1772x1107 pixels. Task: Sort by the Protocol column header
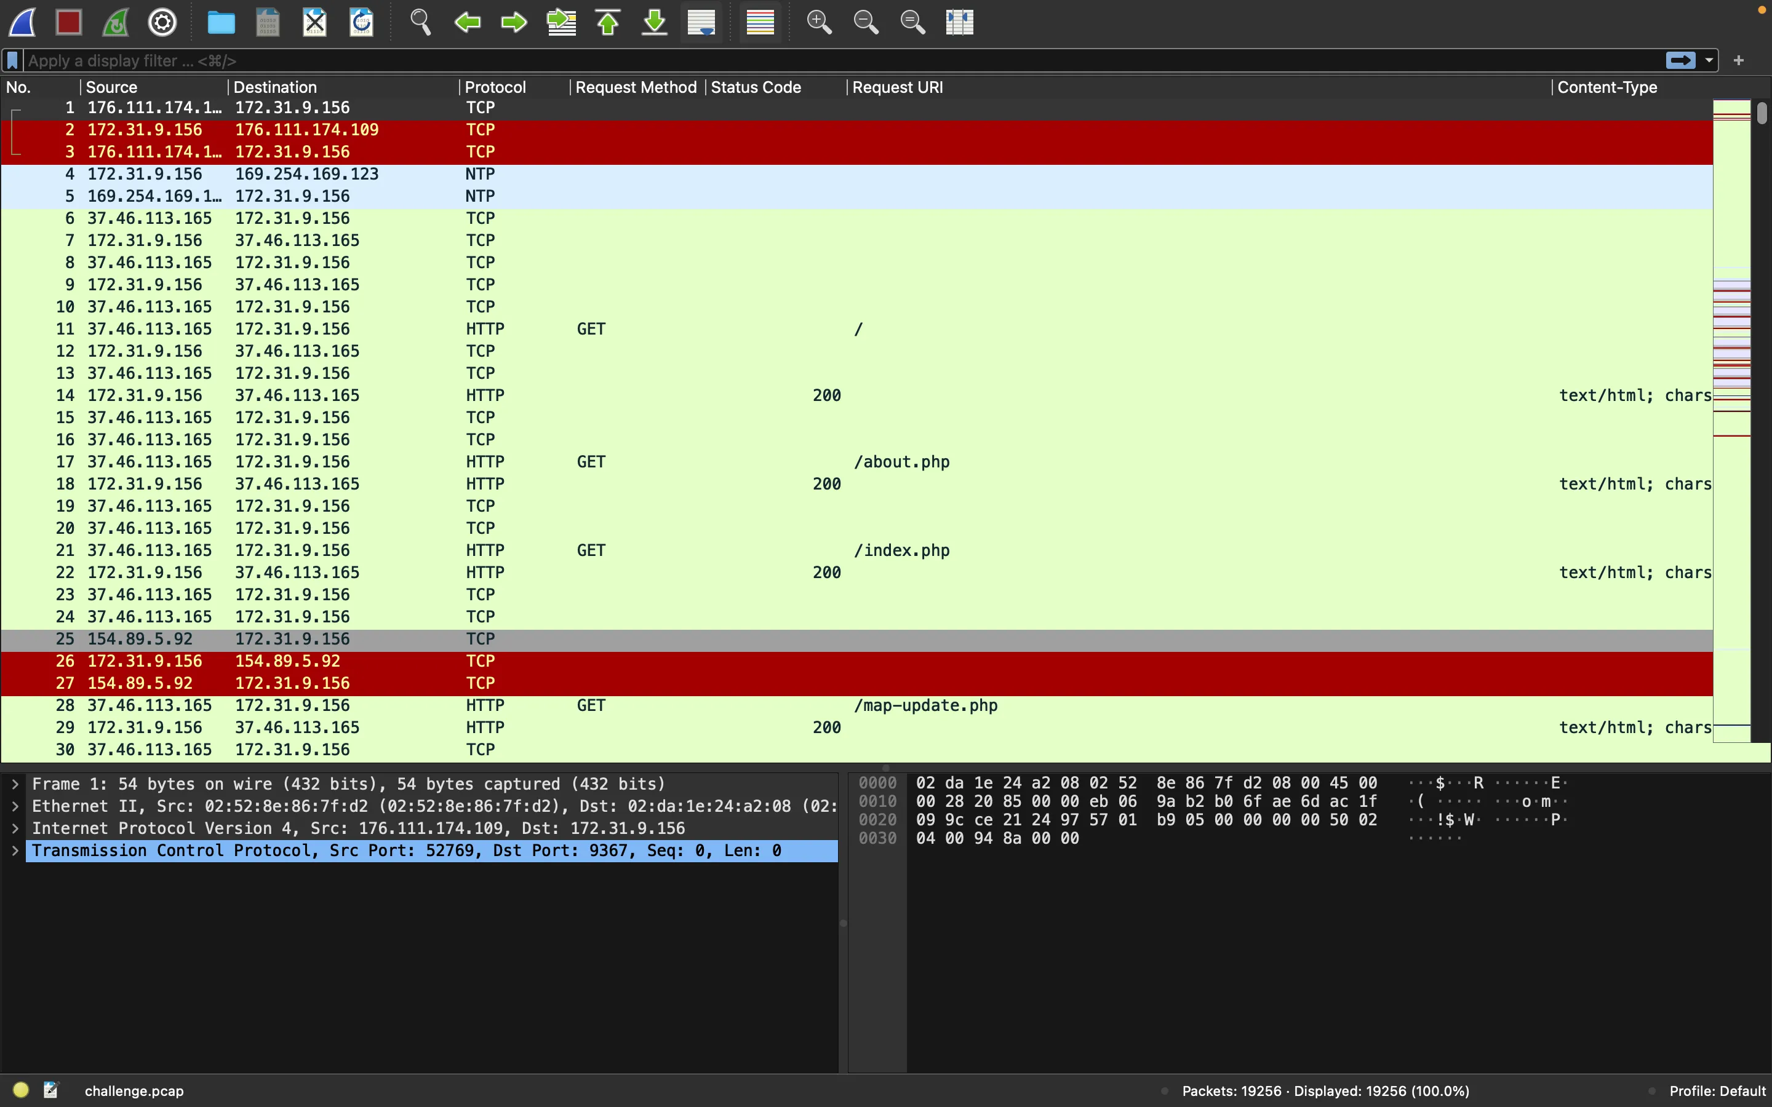tap(515, 87)
